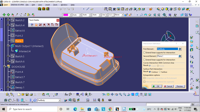Click the Fit All In view icon
This screenshot has width=200, height=112.
pyautogui.click(x=108, y=94)
